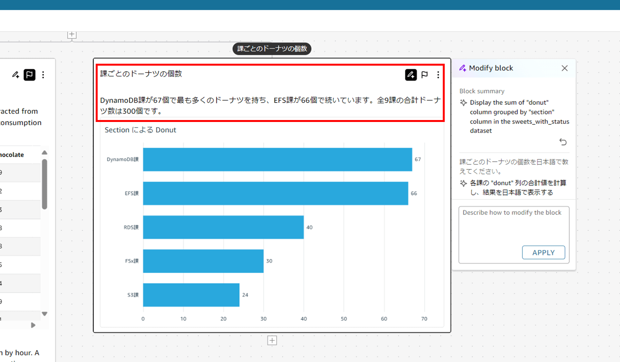Click the flag/bookmark icon on block
This screenshot has width=620, height=362.
click(x=424, y=75)
